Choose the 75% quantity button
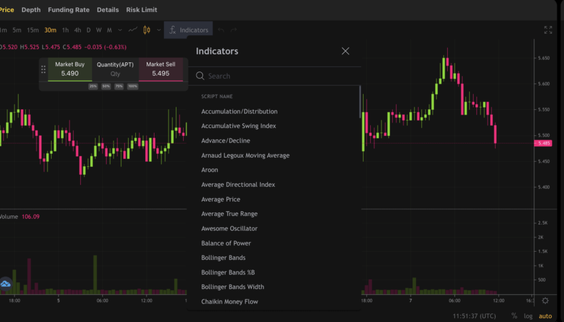 [x=119, y=86]
